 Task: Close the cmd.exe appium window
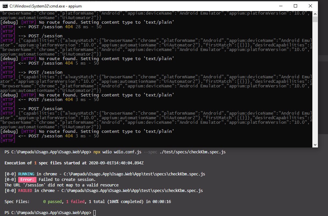310,6
